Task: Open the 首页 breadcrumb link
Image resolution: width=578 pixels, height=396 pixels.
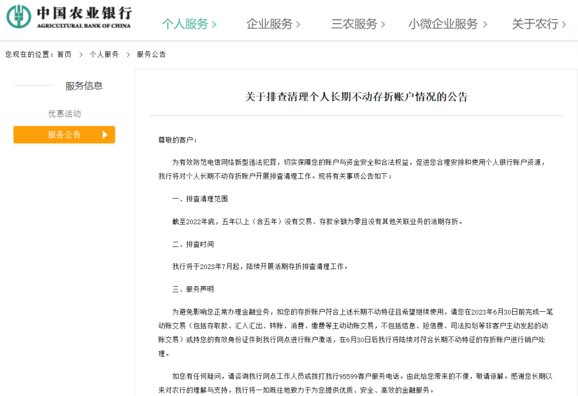Action: pyautogui.click(x=65, y=54)
